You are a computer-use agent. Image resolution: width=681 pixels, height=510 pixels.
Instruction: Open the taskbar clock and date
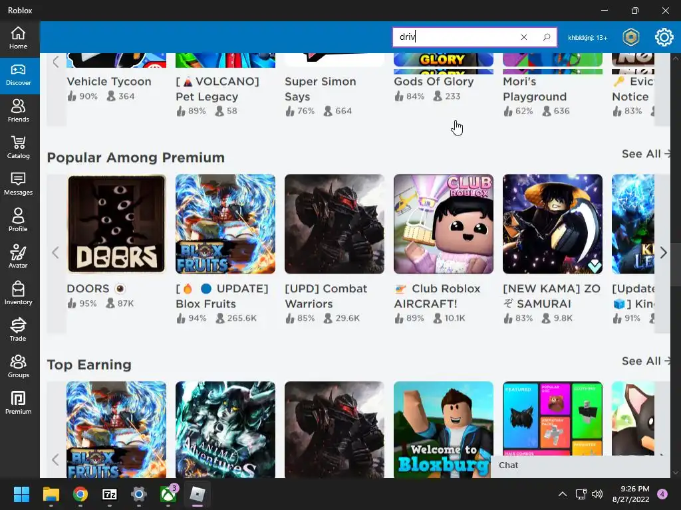click(630, 494)
